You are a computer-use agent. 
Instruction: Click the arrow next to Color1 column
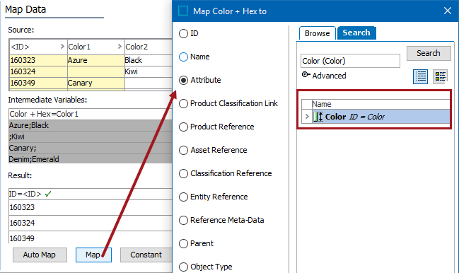click(120, 46)
